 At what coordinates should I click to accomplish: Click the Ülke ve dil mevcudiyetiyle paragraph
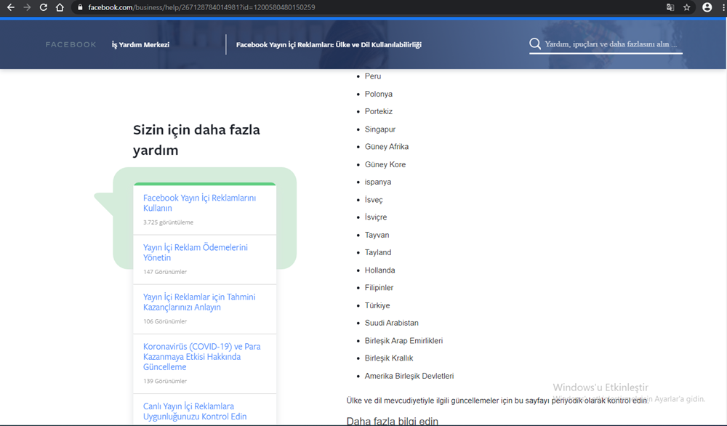[497, 400]
